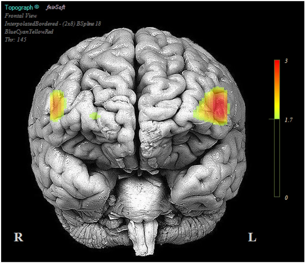Click the 1.7 threshold marker on colorbar

coord(274,119)
